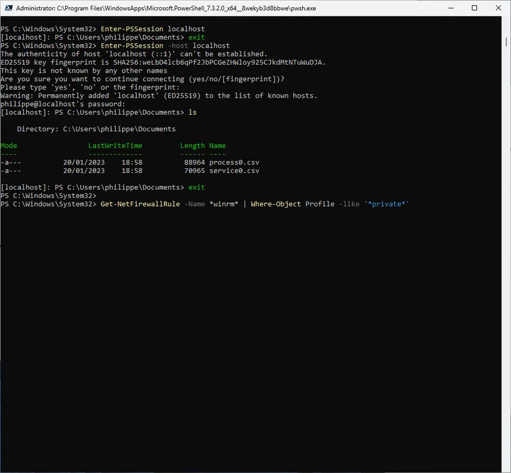Click the '-host' parameter text
Viewport: 511px width, 473px height.
(178, 45)
